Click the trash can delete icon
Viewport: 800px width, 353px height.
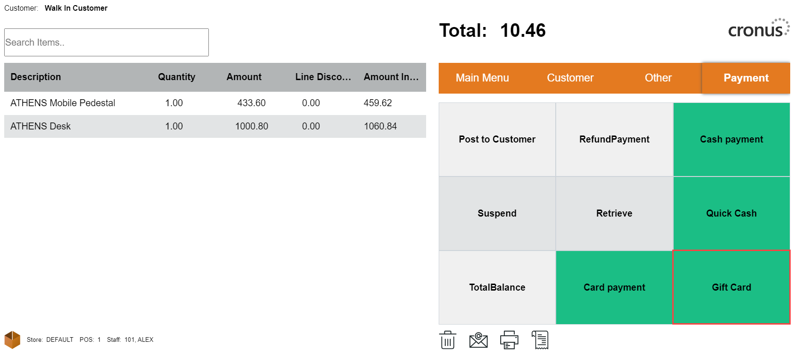pos(448,340)
